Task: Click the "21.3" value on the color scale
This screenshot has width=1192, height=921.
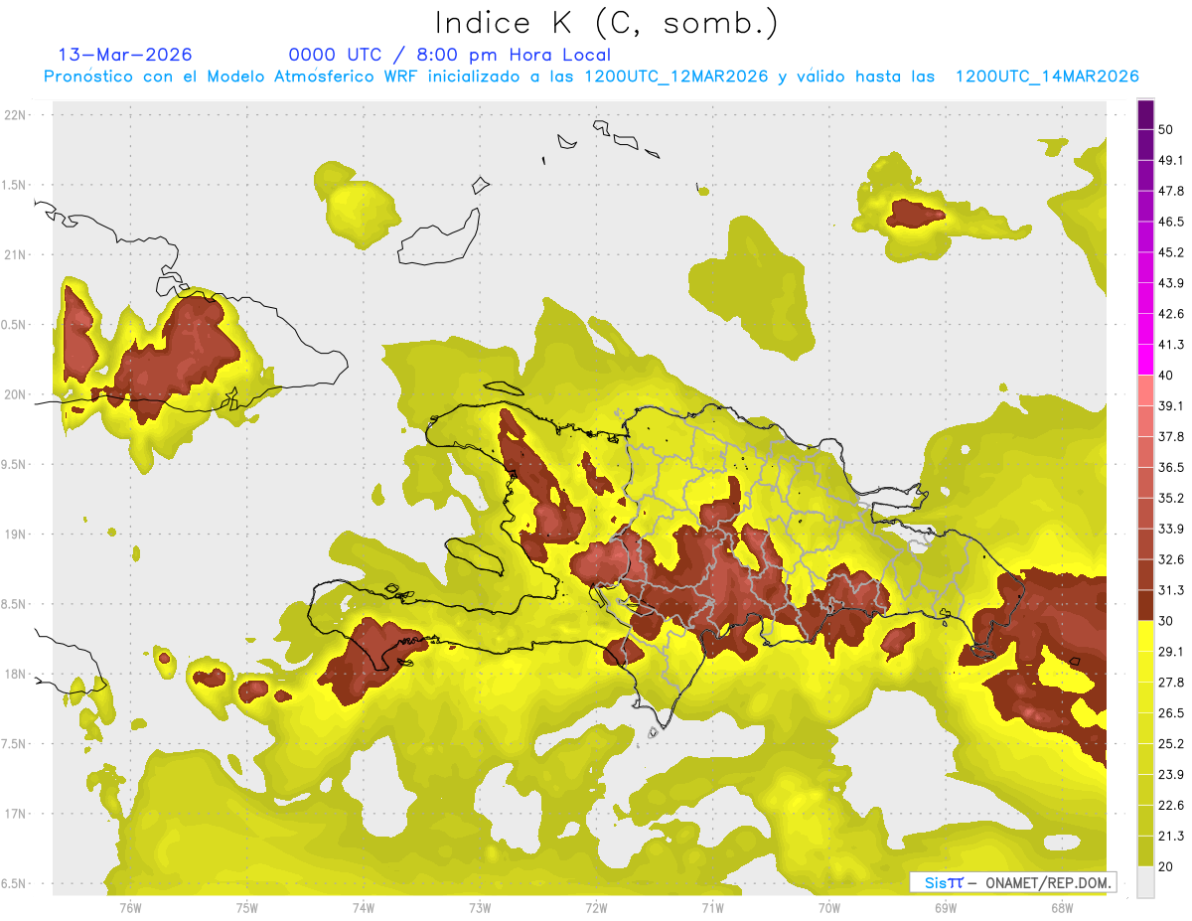Action: [1171, 837]
